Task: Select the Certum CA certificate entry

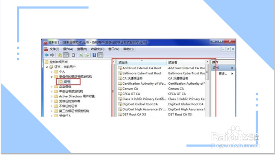Action: (x=130, y=89)
